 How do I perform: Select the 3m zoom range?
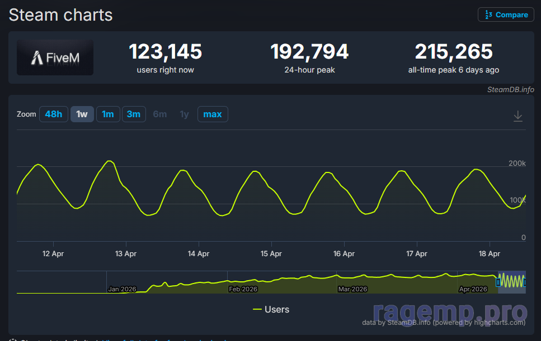(x=134, y=114)
